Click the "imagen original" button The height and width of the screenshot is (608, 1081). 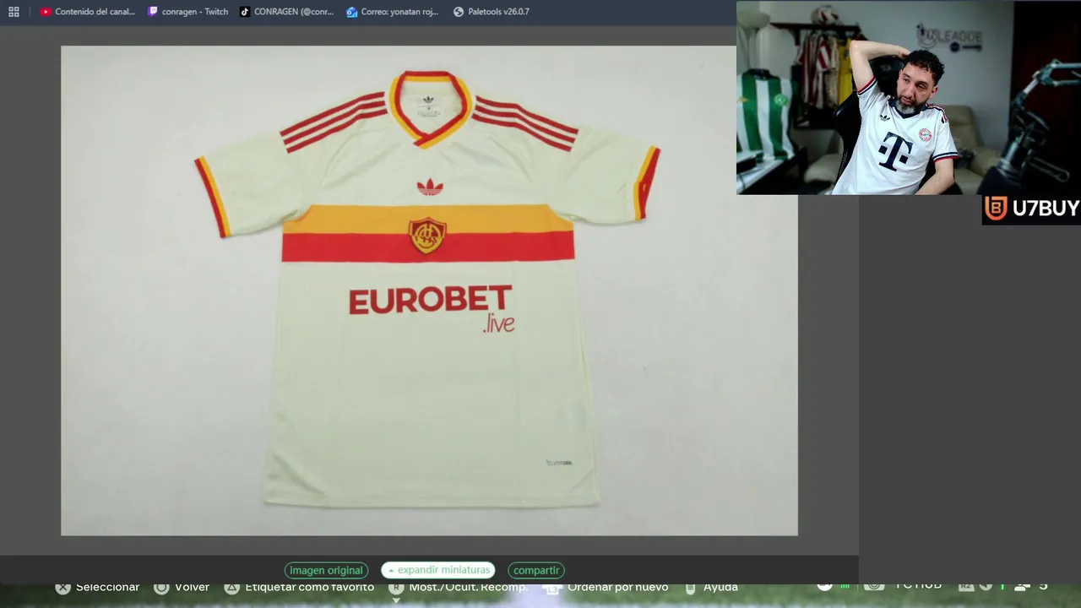[x=326, y=570]
